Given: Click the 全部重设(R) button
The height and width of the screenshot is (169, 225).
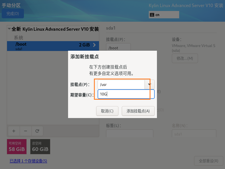Looking at the screenshot, I should tap(208, 161).
